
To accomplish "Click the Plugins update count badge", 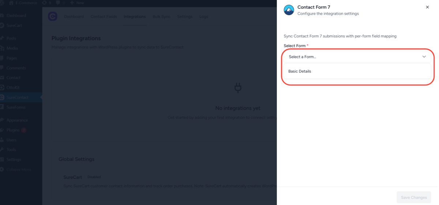I will point(24,130).
